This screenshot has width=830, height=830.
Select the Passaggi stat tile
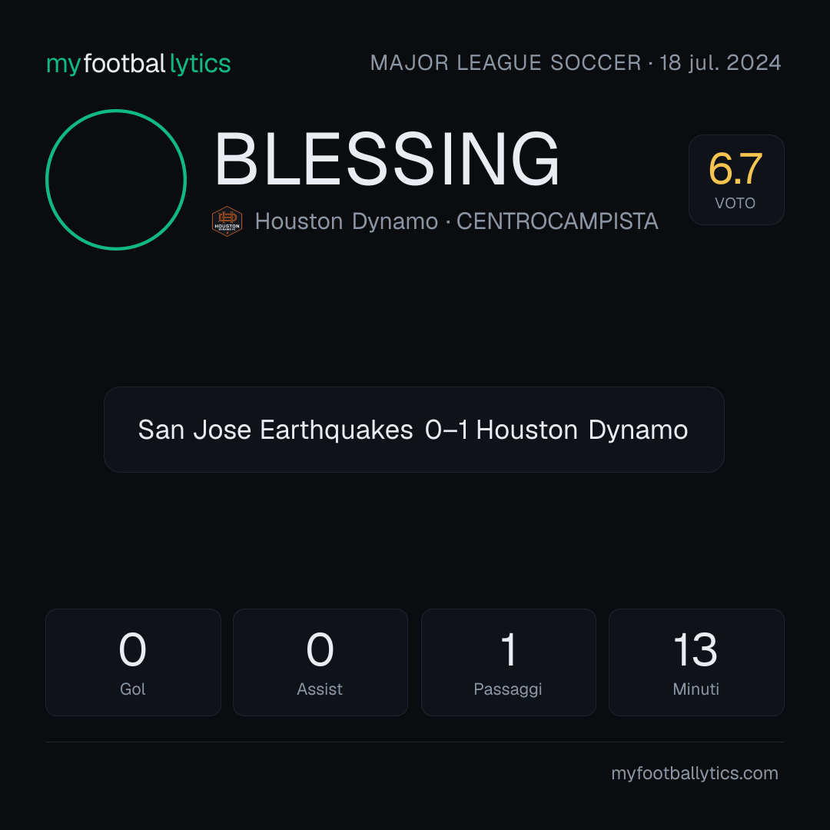508,662
